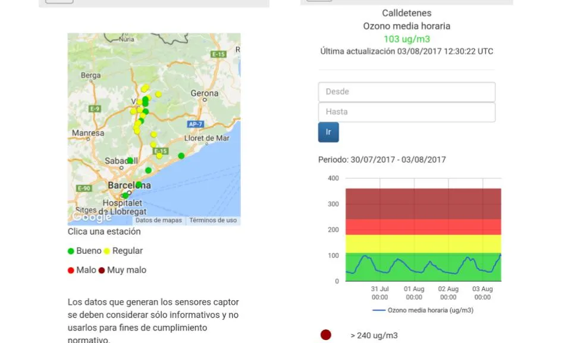Open the Datos de mapas link

(x=158, y=220)
